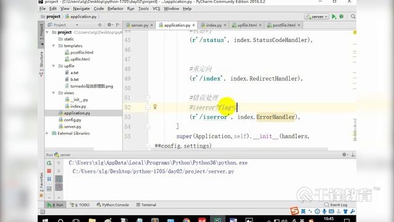394x222 pixels.
Task: Hide the Project panel with collapse icon
Action: coord(118,25)
